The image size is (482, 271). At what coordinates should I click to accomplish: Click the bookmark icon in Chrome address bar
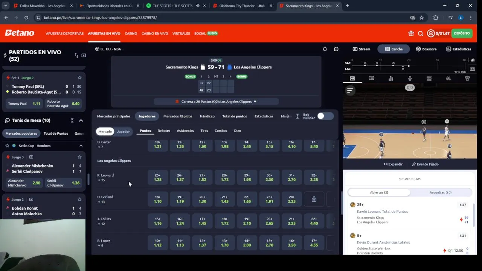click(421, 18)
